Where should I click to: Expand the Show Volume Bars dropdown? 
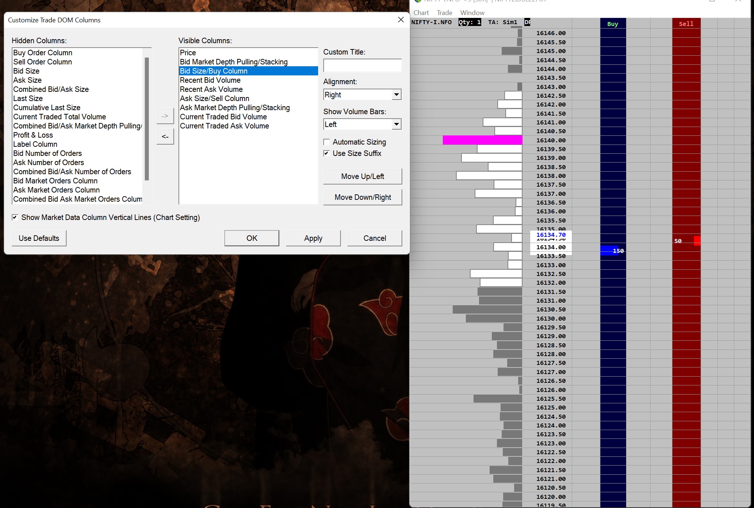[x=396, y=124]
